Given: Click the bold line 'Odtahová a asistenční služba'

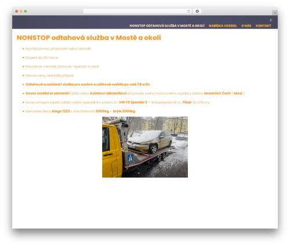Looking at the screenshot, I should (88, 84).
